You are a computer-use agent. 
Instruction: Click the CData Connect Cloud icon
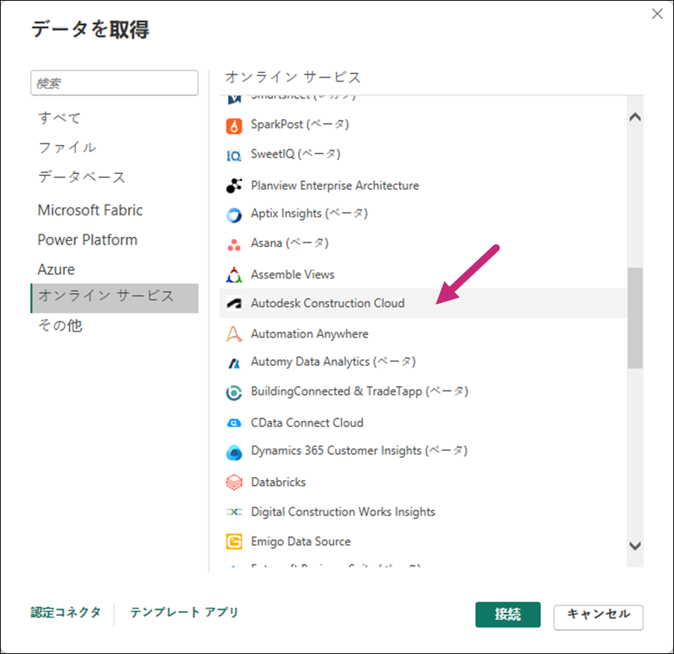(234, 423)
